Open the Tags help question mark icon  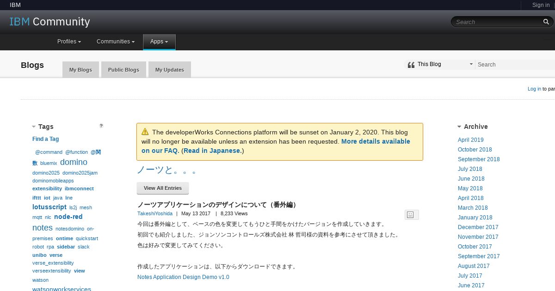pyautogui.click(x=101, y=126)
